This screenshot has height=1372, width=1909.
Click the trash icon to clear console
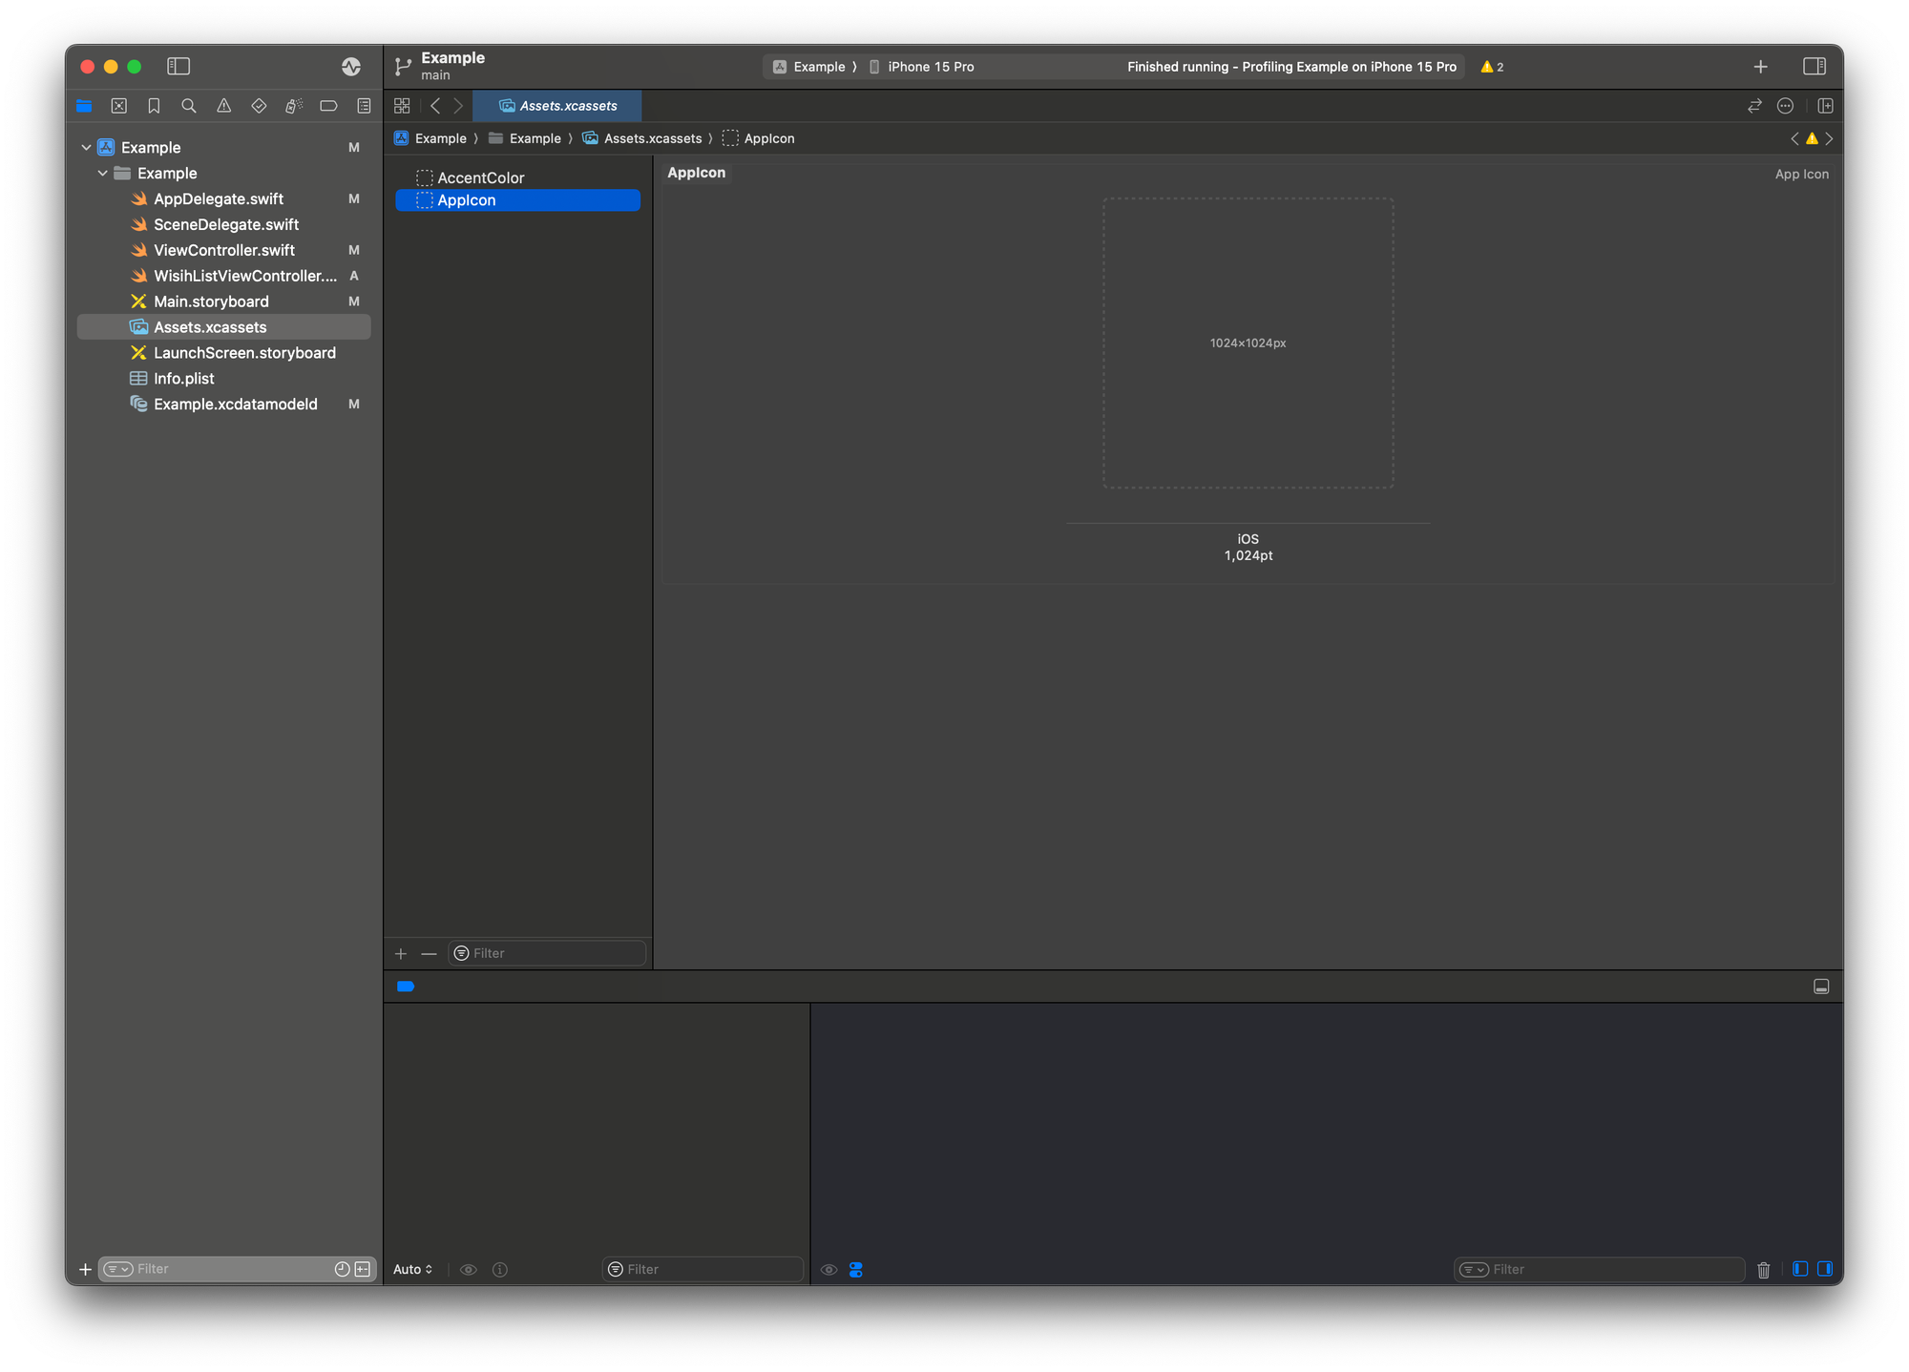coord(1763,1270)
